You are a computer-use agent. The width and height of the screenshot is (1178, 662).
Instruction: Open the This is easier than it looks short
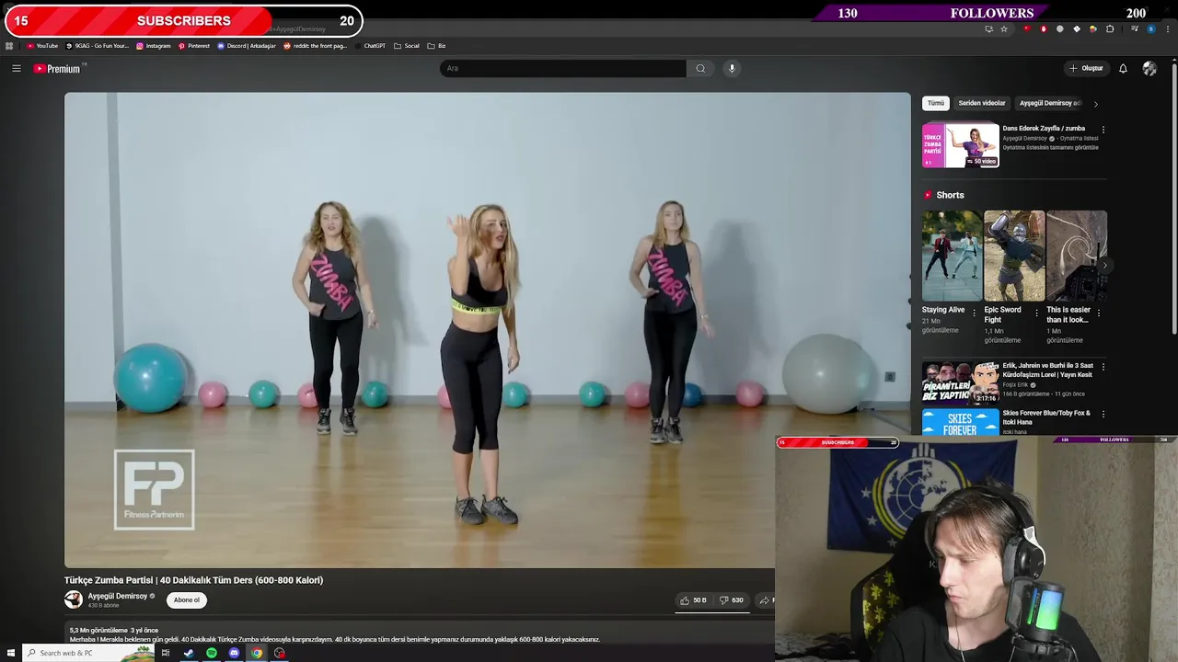(x=1068, y=314)
